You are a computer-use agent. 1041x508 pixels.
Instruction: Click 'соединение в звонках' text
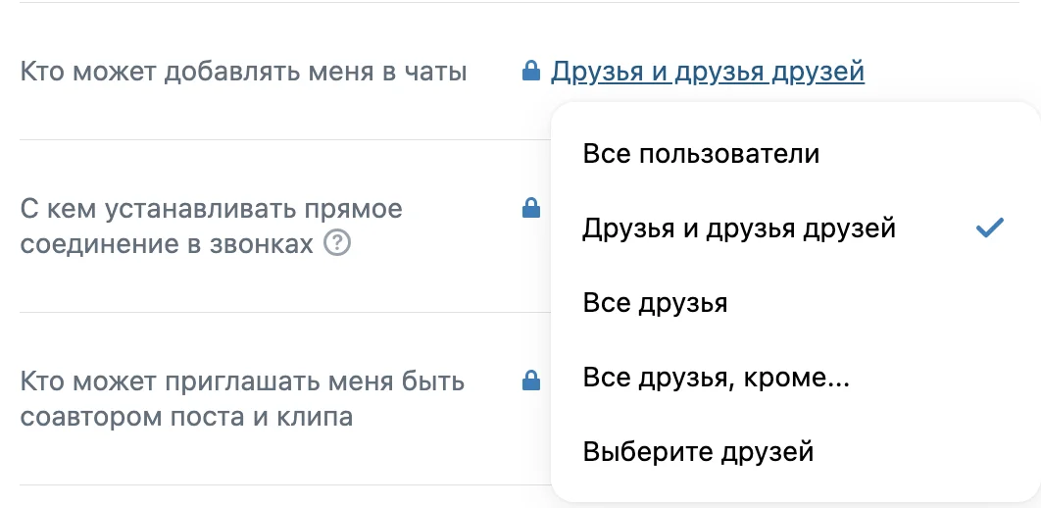167,244
